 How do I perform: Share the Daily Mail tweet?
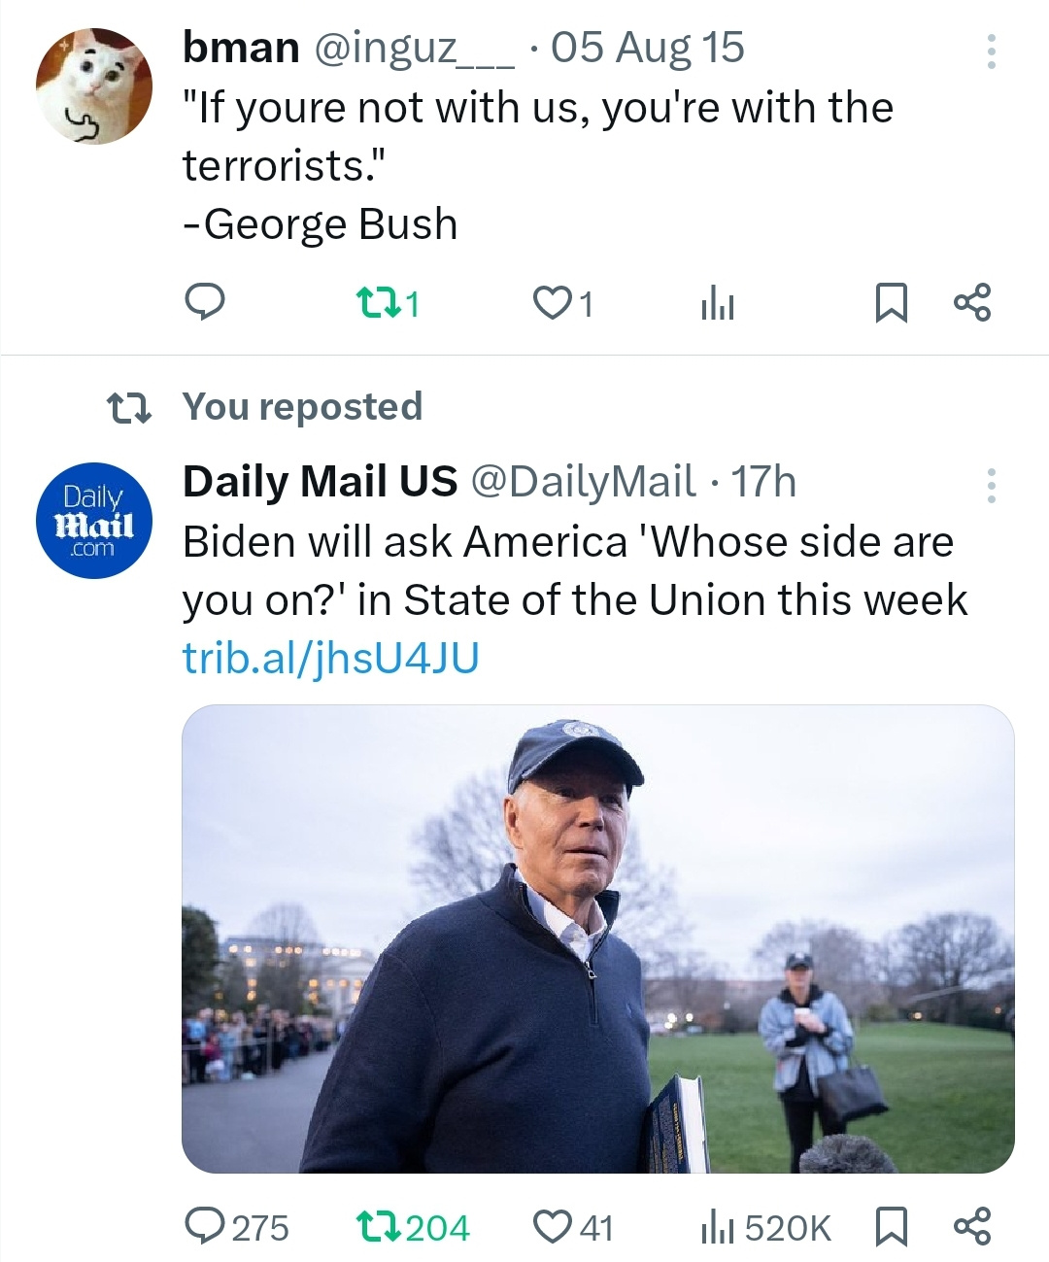974,1227
